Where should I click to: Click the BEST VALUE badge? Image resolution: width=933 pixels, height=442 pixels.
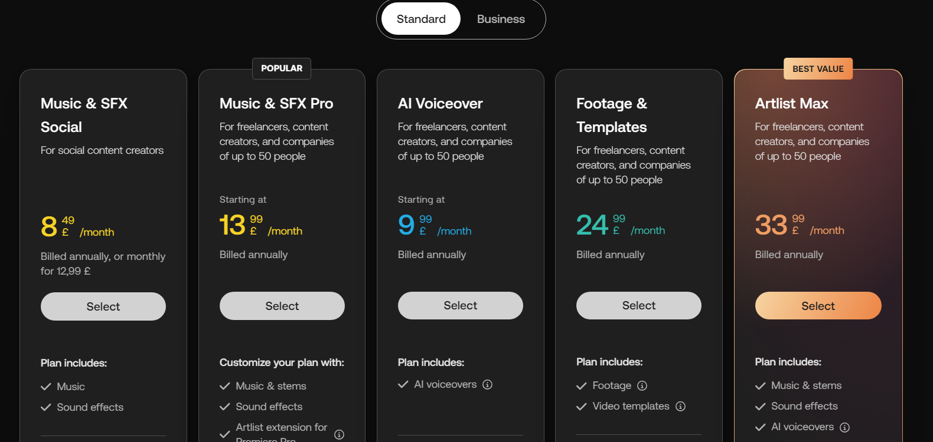[818, 69]
